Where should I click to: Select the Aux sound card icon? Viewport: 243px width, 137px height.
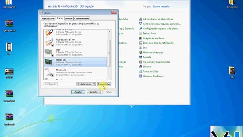[x=49, y=53]
